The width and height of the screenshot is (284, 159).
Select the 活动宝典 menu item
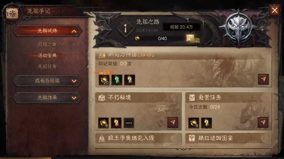(x=47, y=55)
